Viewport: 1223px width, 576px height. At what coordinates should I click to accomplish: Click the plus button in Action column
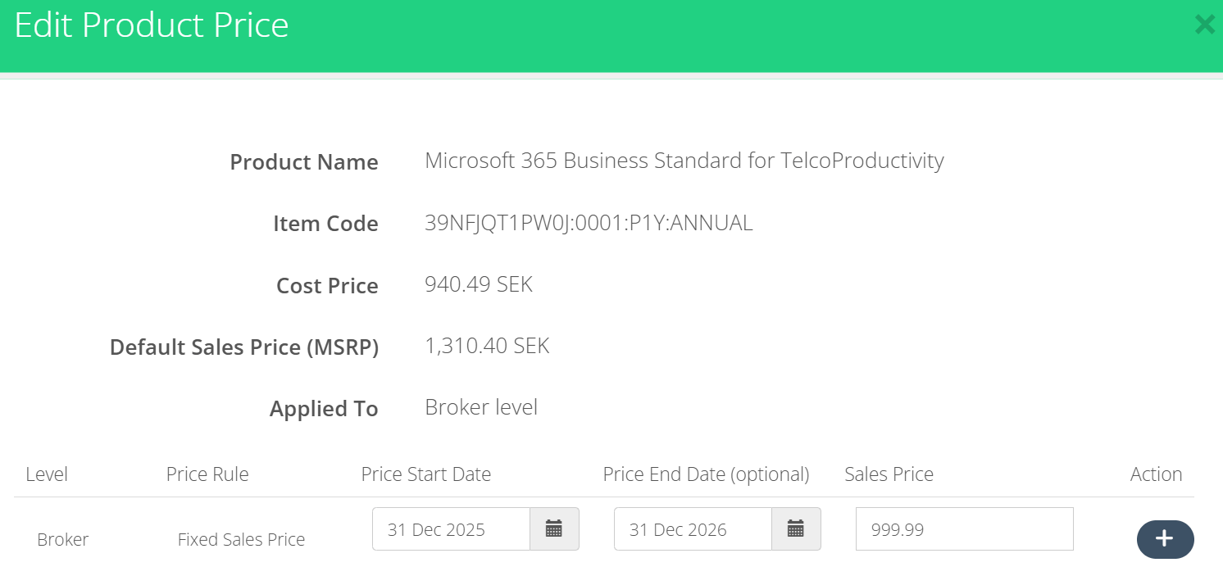point(1165,539)
